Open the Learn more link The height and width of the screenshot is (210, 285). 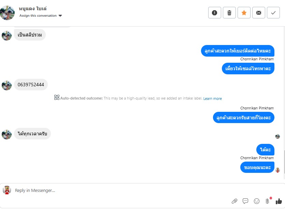coord(213,99)
